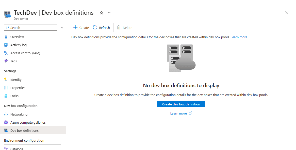Screen dimensions: 296x150
Task: Favorite this page with star icon
Action: click(102, 13)
